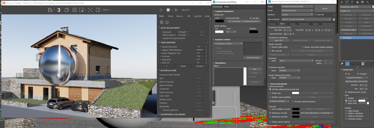Open View to Render Quad 4 dropdown
Image resolution: width=374 pixels, height=128 pixels.
coord(306,19)
